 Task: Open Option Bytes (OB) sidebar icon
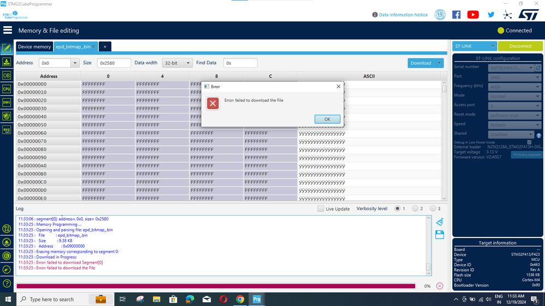[7, 75]
